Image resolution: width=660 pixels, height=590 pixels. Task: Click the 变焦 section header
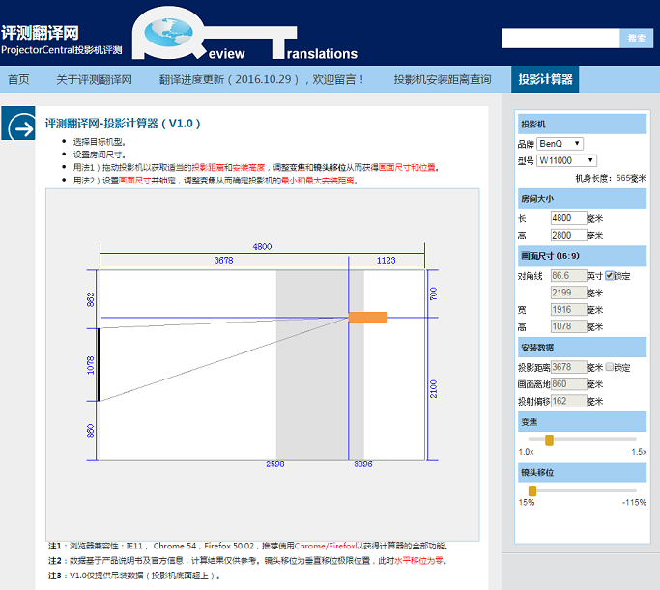pyautogui.click(x=582, y=422)
